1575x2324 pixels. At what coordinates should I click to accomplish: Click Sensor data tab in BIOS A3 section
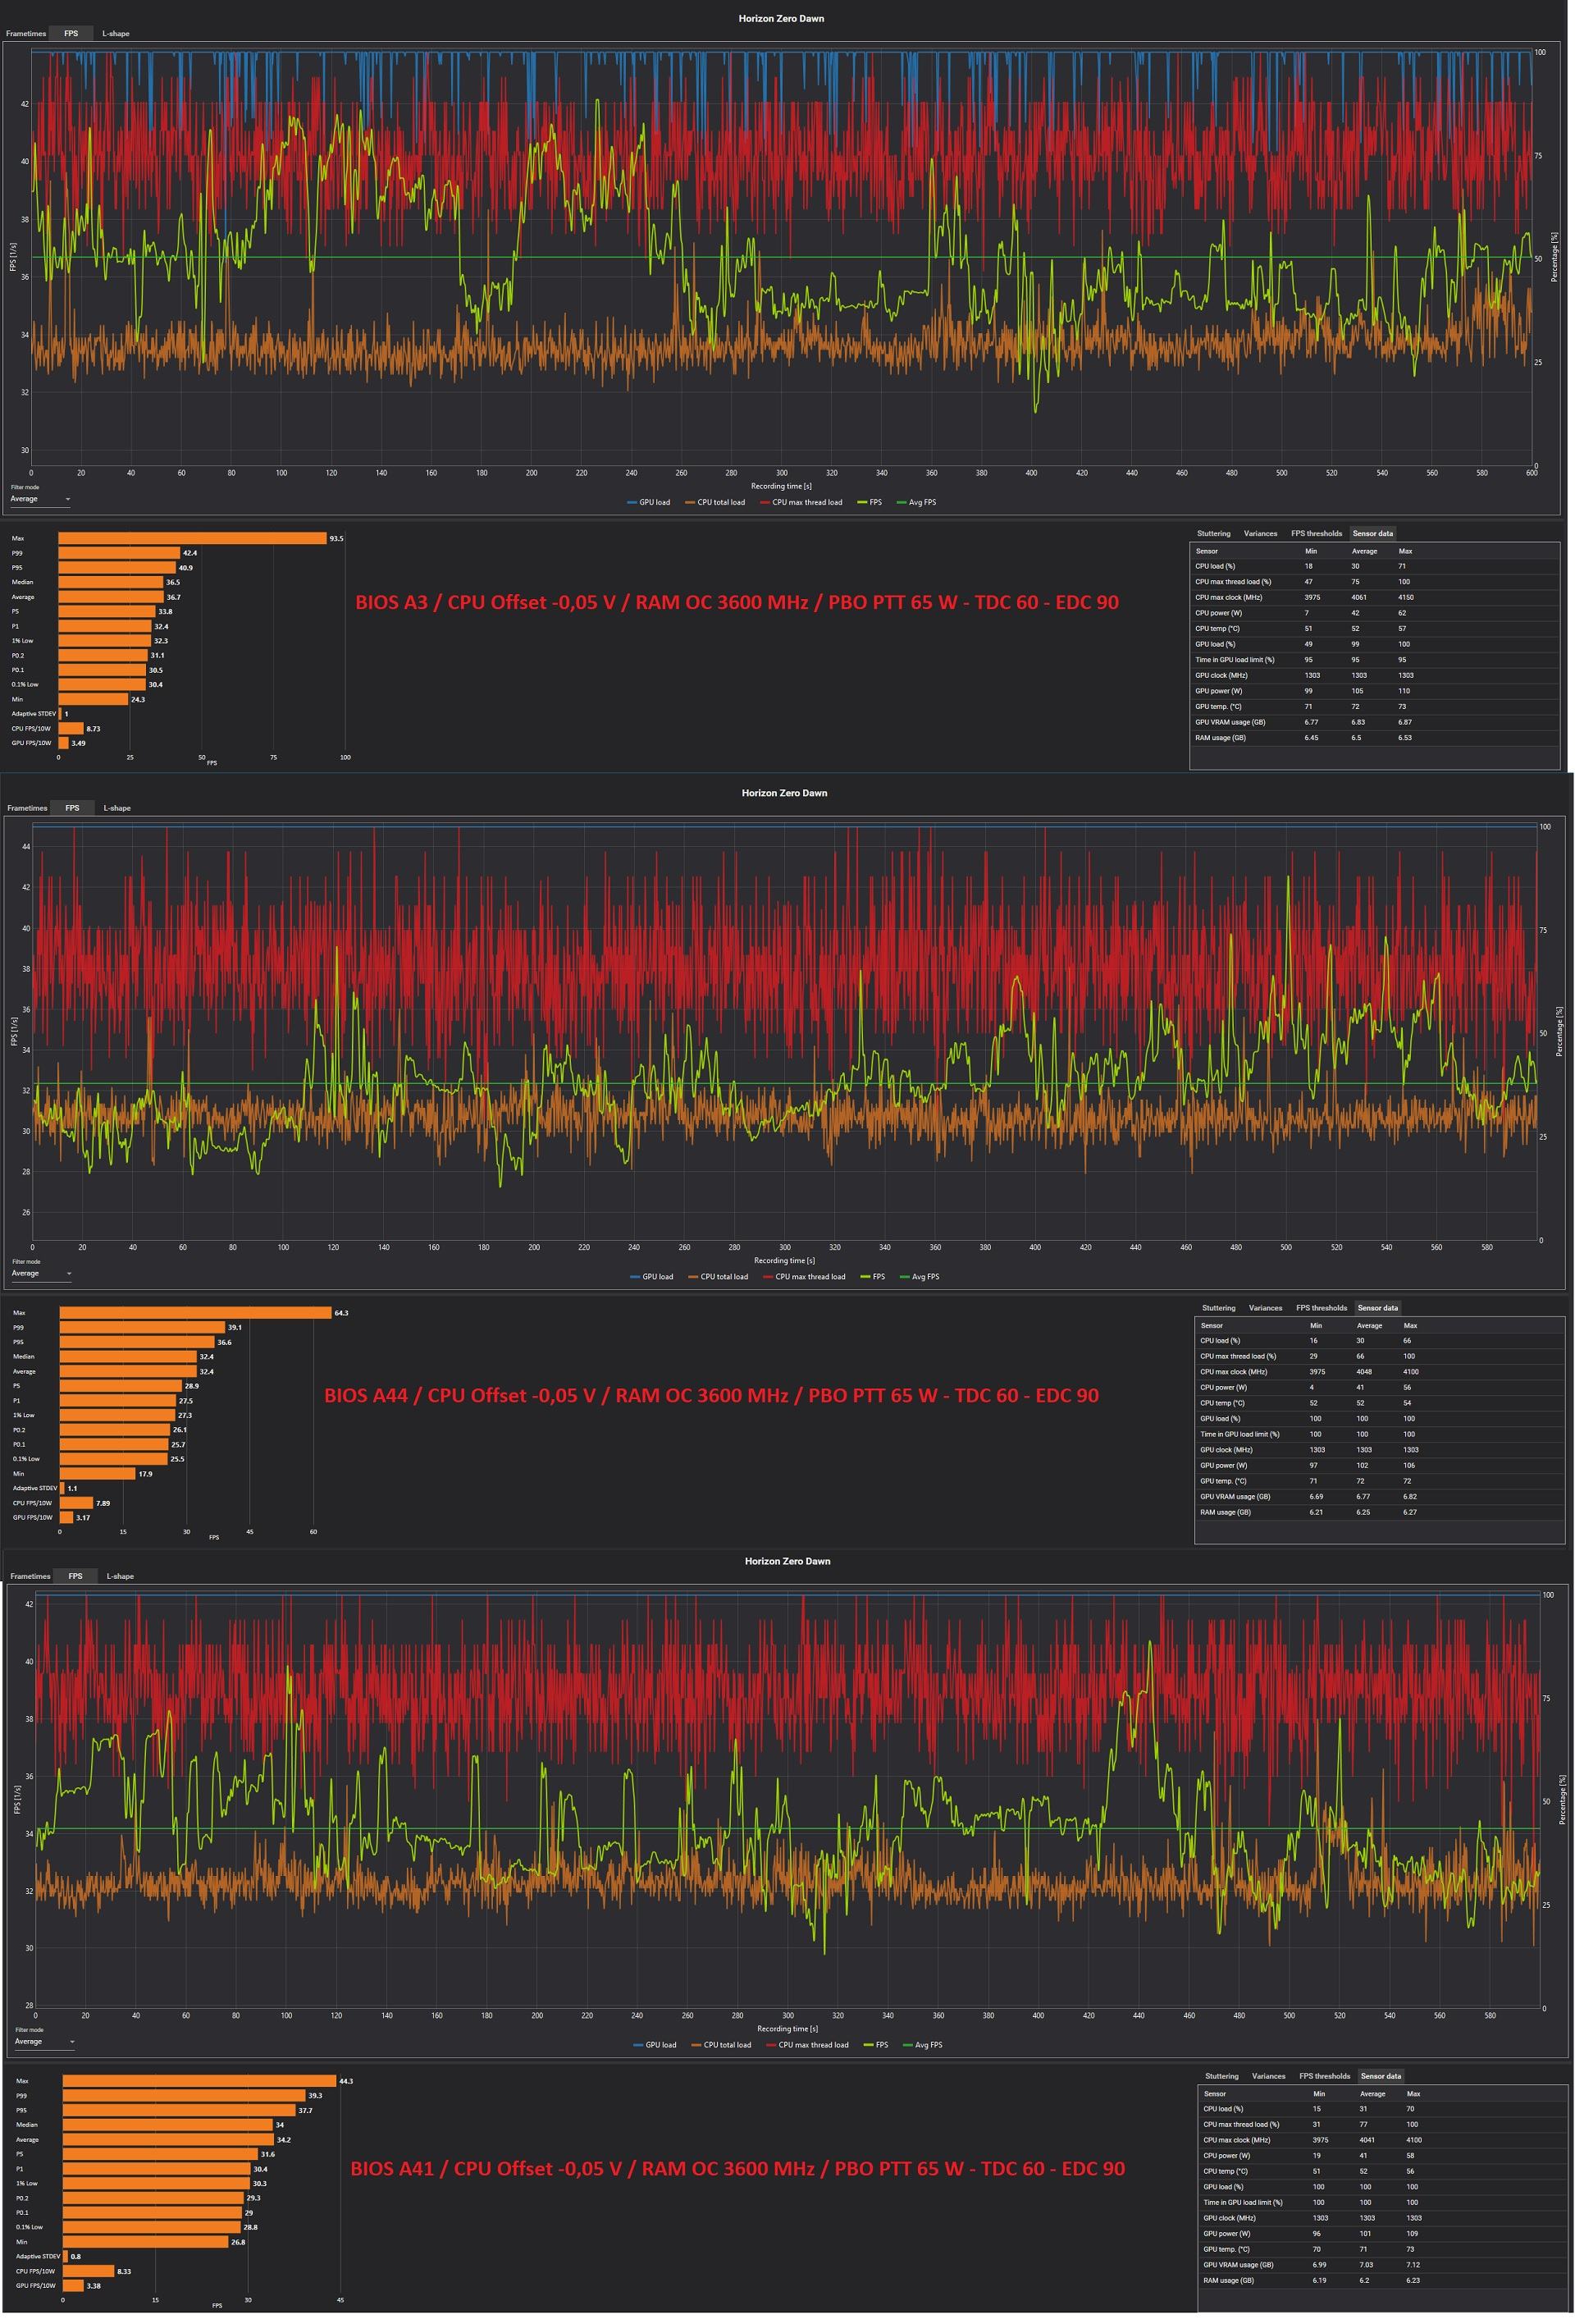pyautogui.click(x=1372, y=533)
